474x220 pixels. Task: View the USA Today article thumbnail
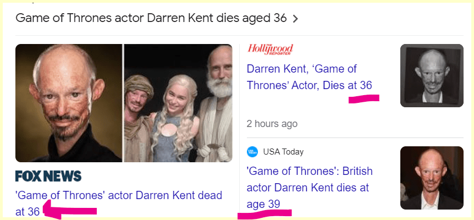click(x=432, y=178)
